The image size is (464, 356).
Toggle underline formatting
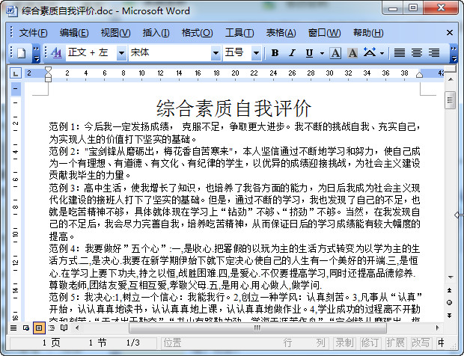[309, 53]
